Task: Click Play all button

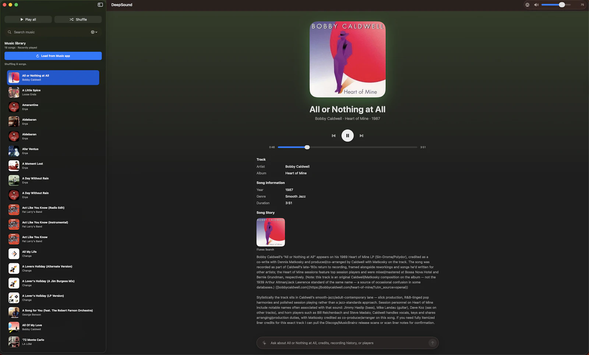Action: tap(28, 20)
